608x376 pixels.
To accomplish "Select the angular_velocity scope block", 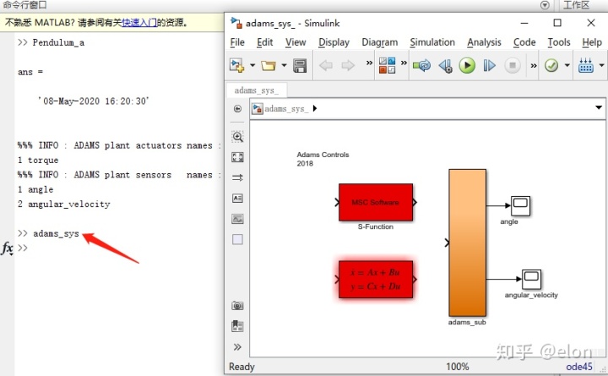I will click(x=530, y=279).
